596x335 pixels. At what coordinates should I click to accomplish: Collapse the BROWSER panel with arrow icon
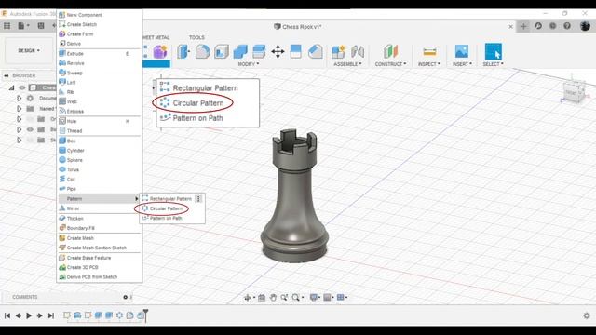tap(7, 75)
